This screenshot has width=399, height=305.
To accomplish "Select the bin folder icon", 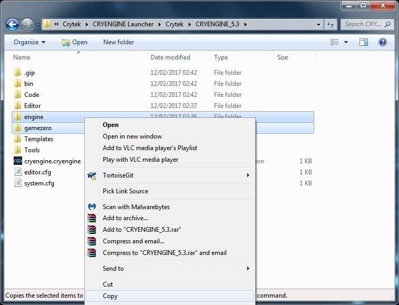I will click(x=17, y=83).
